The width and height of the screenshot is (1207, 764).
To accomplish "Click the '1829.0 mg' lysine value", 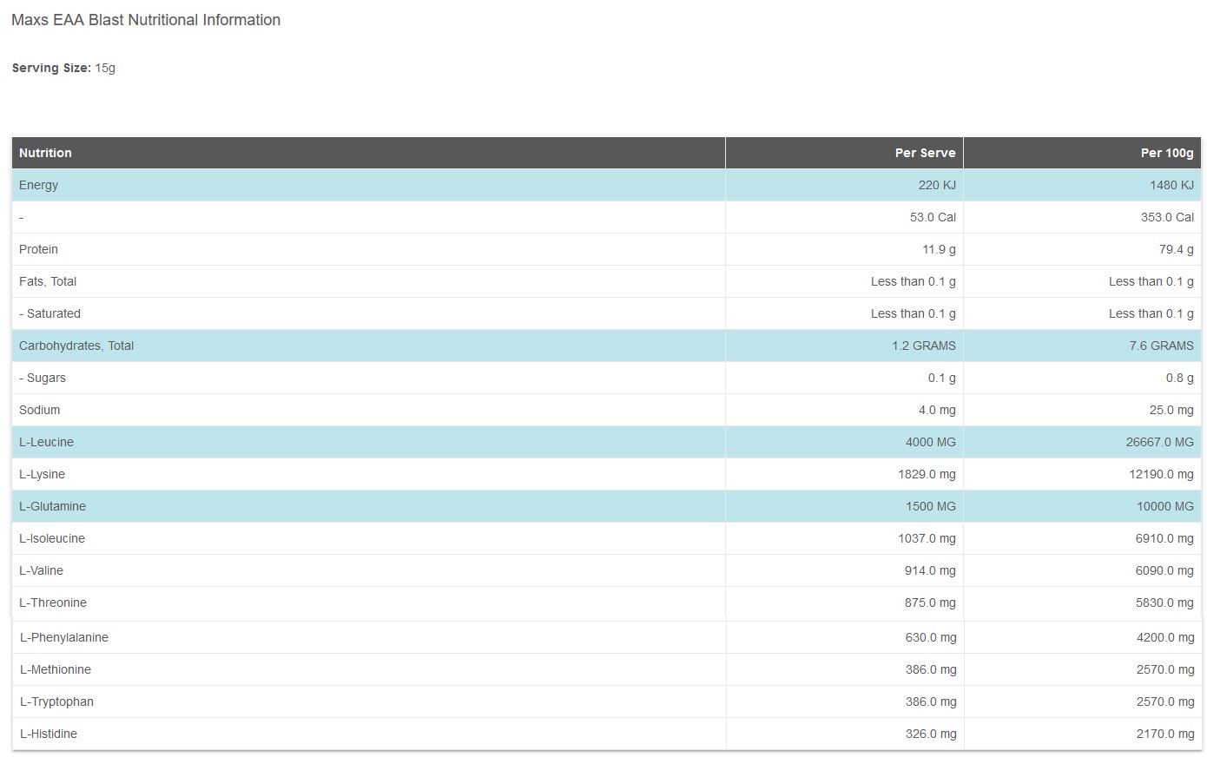I will coord(927,474).
